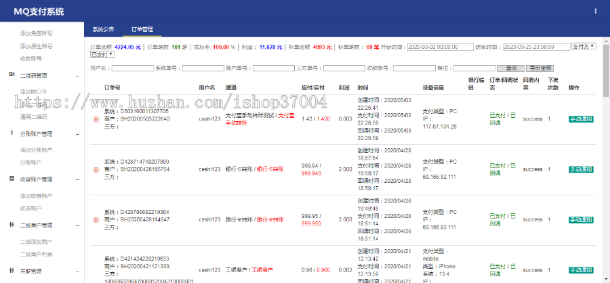The width and height of the screenshot is (610, 283).
Task: Focus the 收款账号 input field
Action: tap(414, 68)
